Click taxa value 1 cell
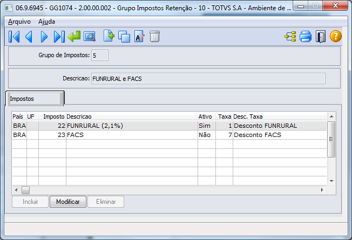Image resolution: width=352 pixels, height=240 pixels. click(224, 126)
